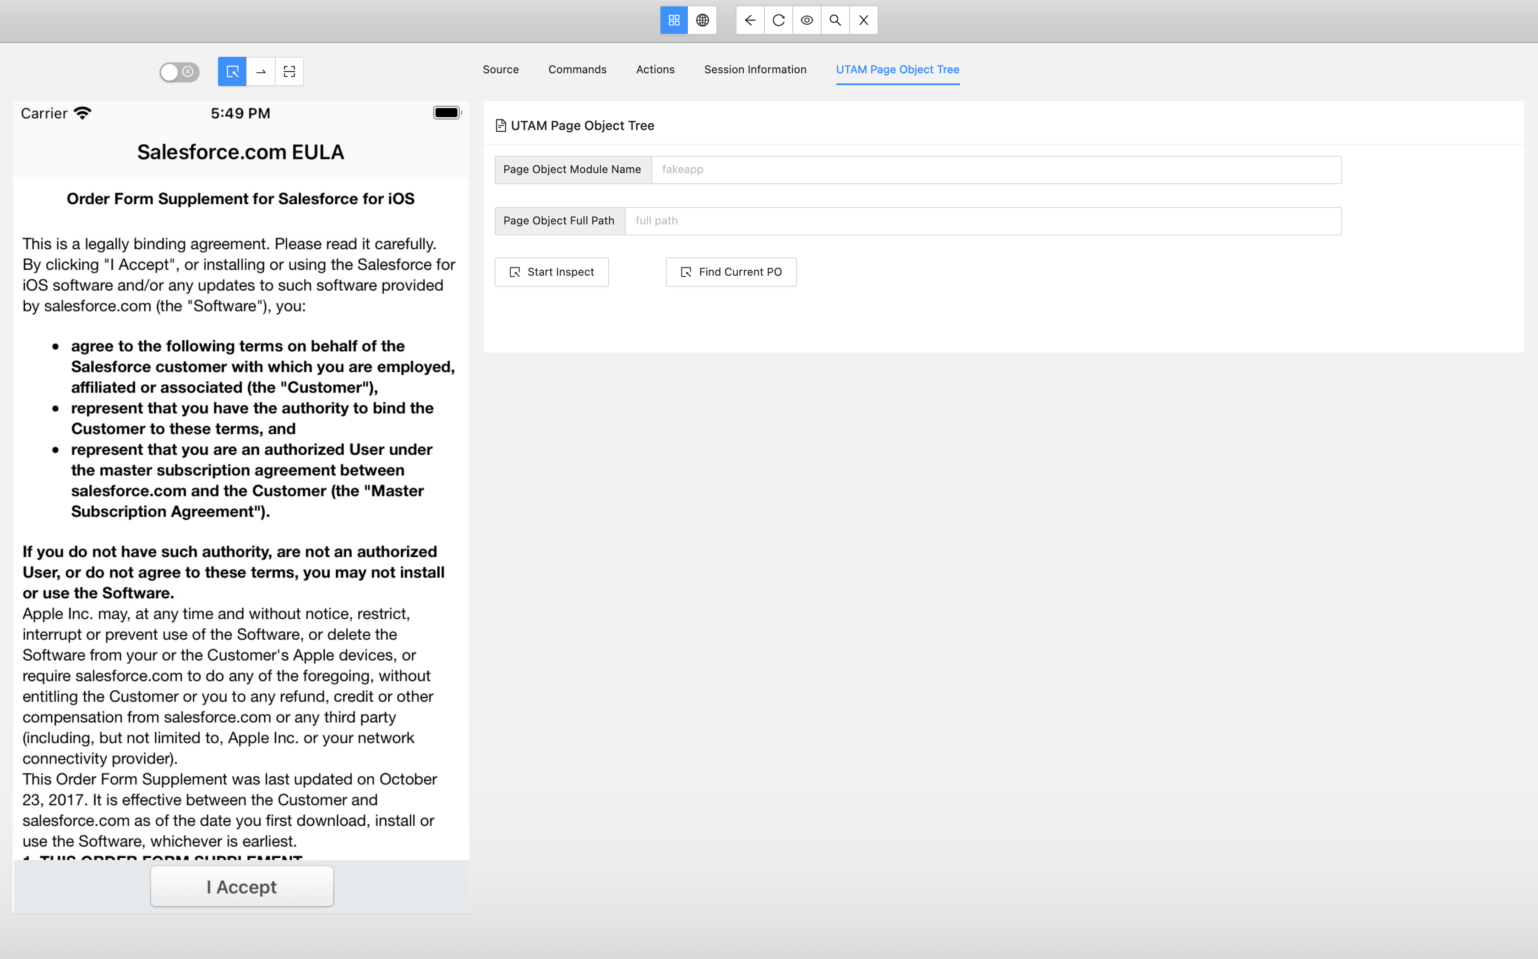Tap I Accept on the EULA screenshot
The width and height of the screenshot is (1538, 959).
point(241,886)
